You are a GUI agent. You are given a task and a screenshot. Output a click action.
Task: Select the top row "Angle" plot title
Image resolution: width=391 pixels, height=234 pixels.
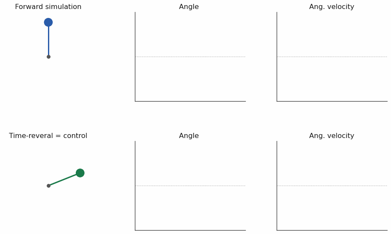click(x=189, y=7)
